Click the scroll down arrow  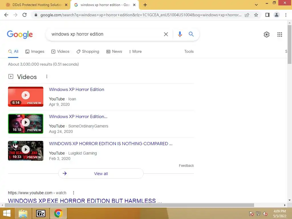coord(289,200)
